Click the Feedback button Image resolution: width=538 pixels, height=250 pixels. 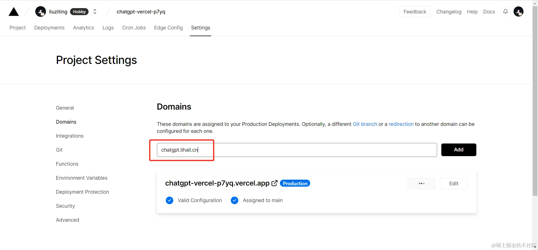coord(415,12)
